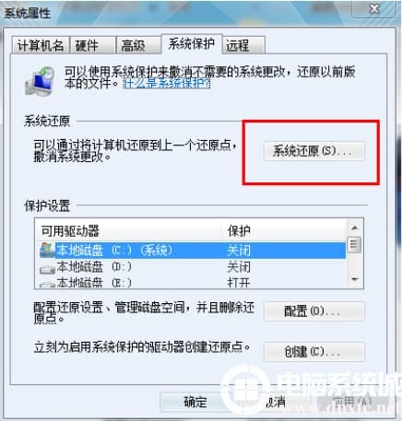Select 本地磁盘 (C:) (系统) in drive list
The height and width of the screenshot is (421, 402).
pyautogui.click(x=193, y=251)
